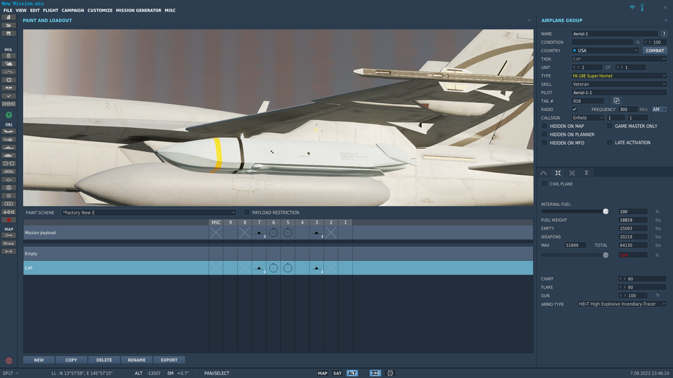This screenshot has height=378, width=673.
Task: Click the DELETE payload button
Action: tap(104, 360)
